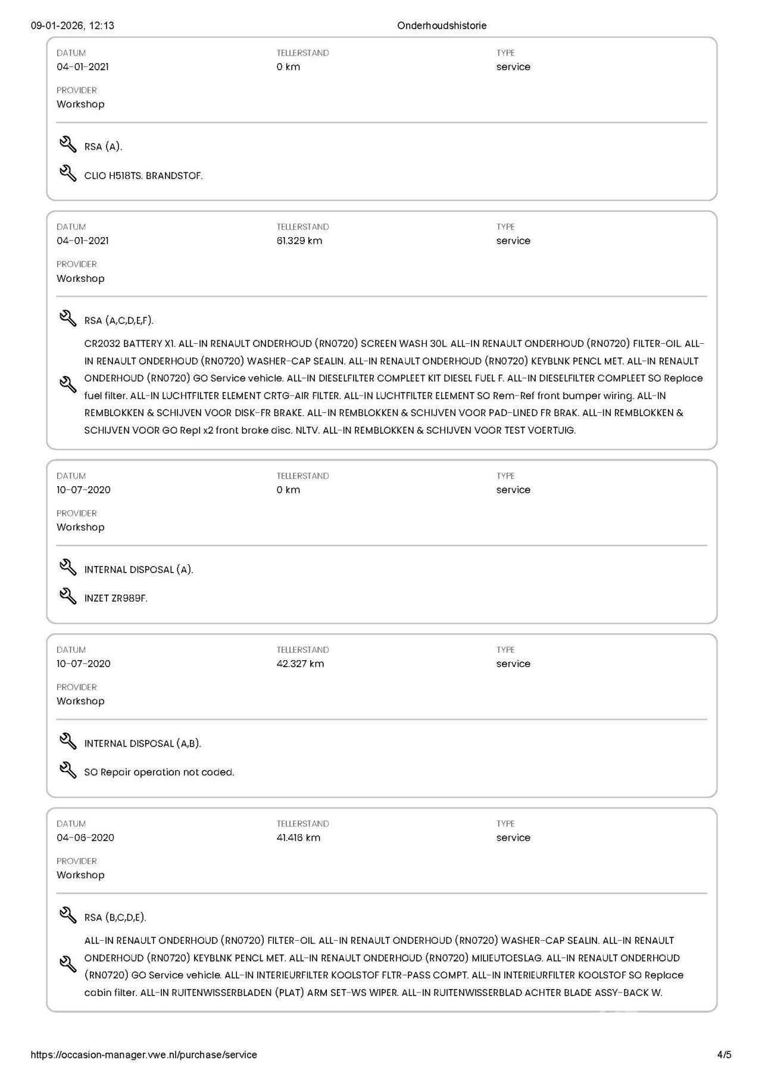Click the Onderhoudshistorie page title
This screenshot has height=1079, width=762.
442,26
